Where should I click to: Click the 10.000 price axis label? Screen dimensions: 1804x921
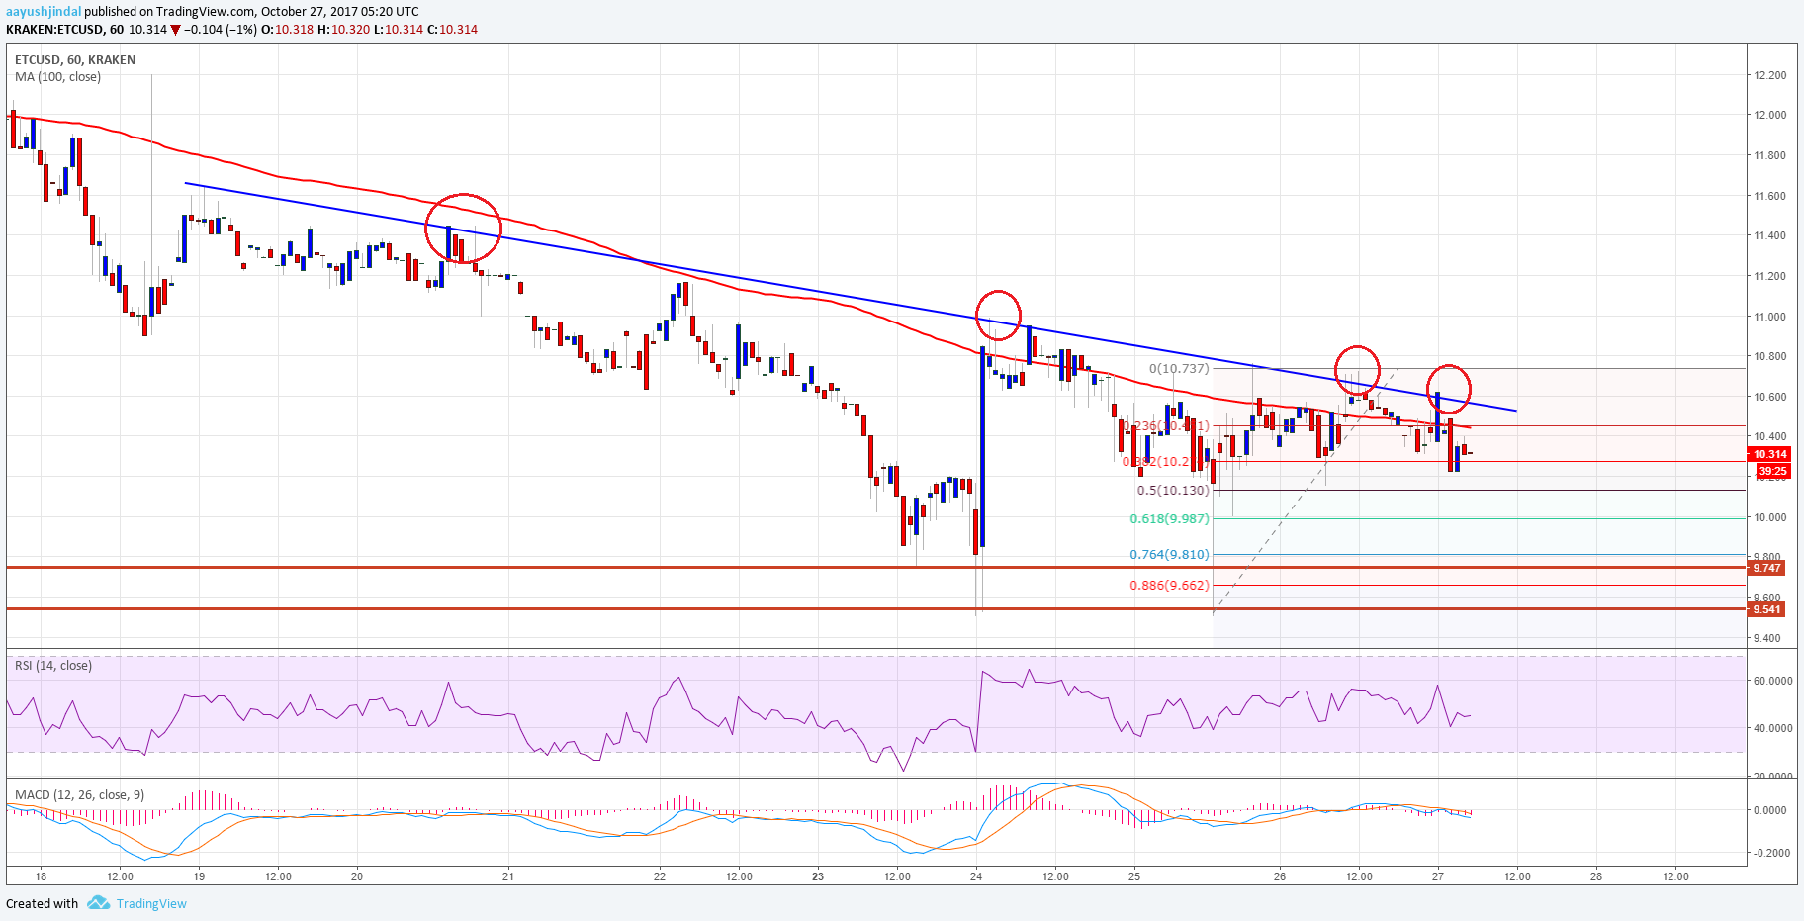coord(1769,517)
